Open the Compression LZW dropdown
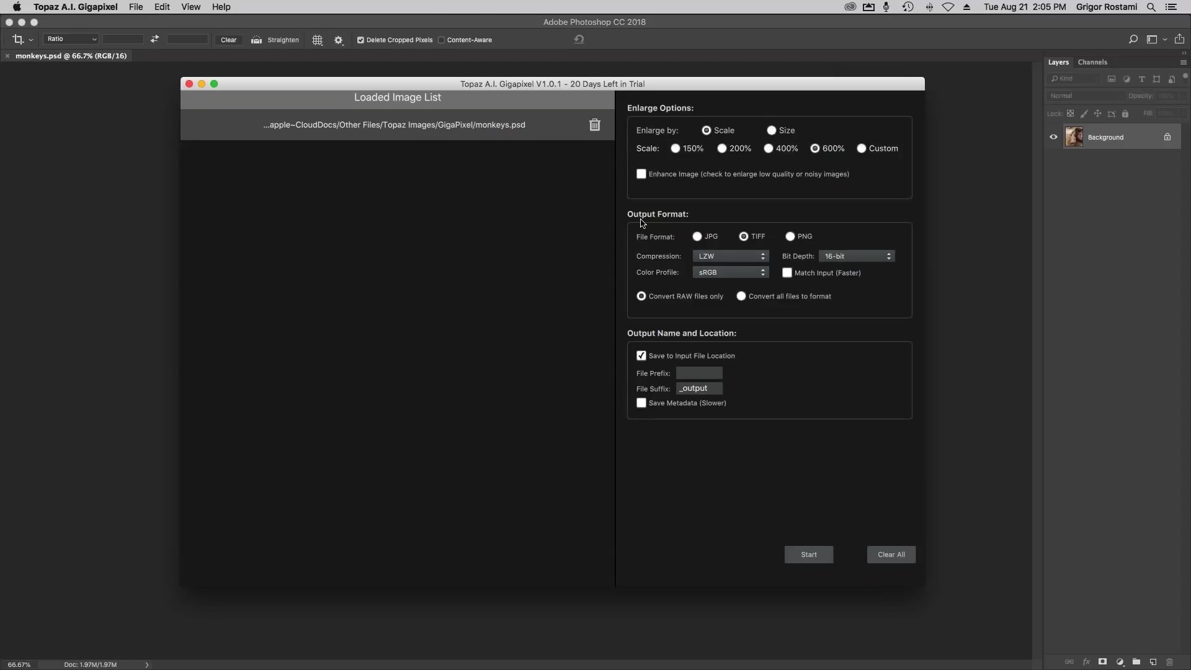 [x=731, y=256]
